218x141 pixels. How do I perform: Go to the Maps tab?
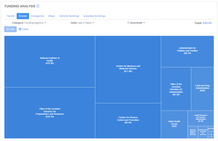pyautogui.click(x=52, y=16)
